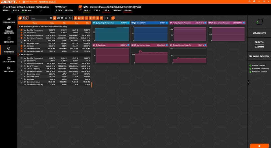Click the help icon in title bar
Viewport: 271px width, 148px height.
click(x=249, y=1)
